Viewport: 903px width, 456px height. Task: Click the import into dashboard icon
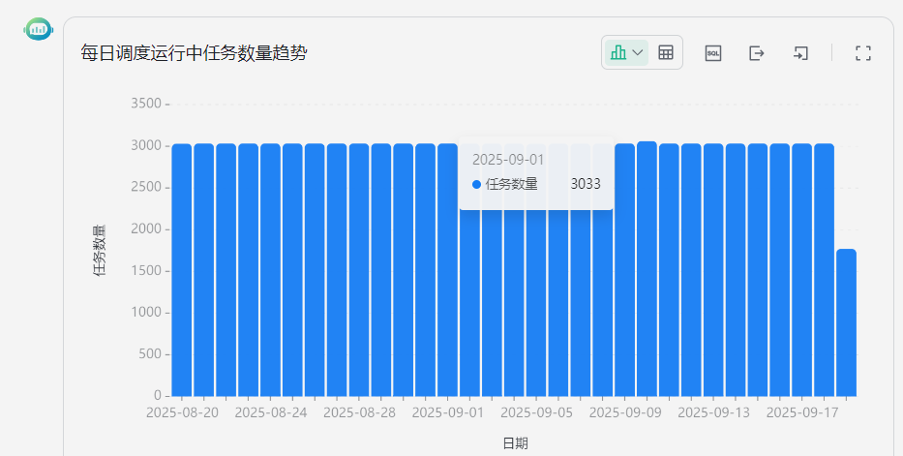pos(800,53)
